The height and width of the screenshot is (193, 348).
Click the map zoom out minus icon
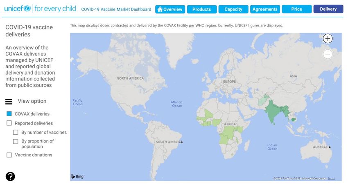[328, 54]
